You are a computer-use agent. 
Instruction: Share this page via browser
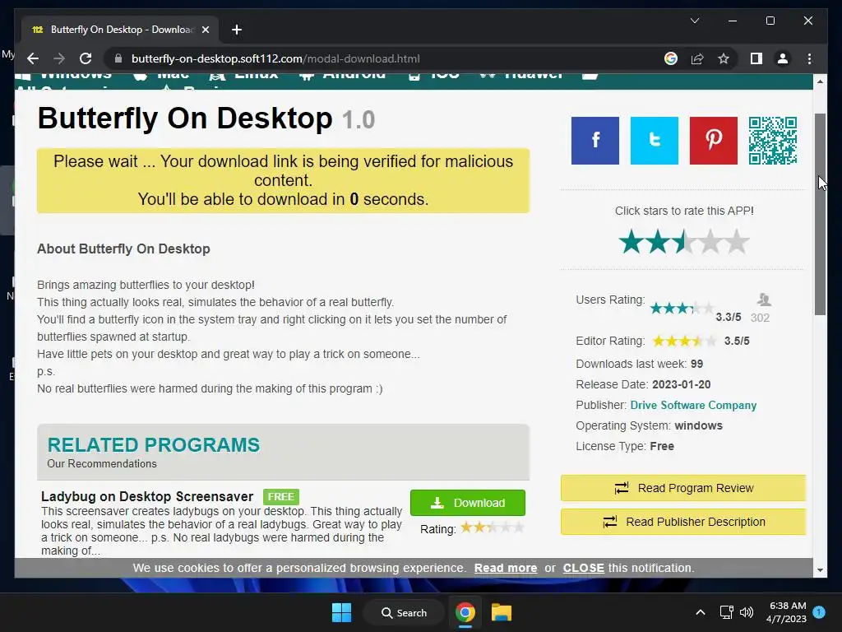[x=697, y=58]
